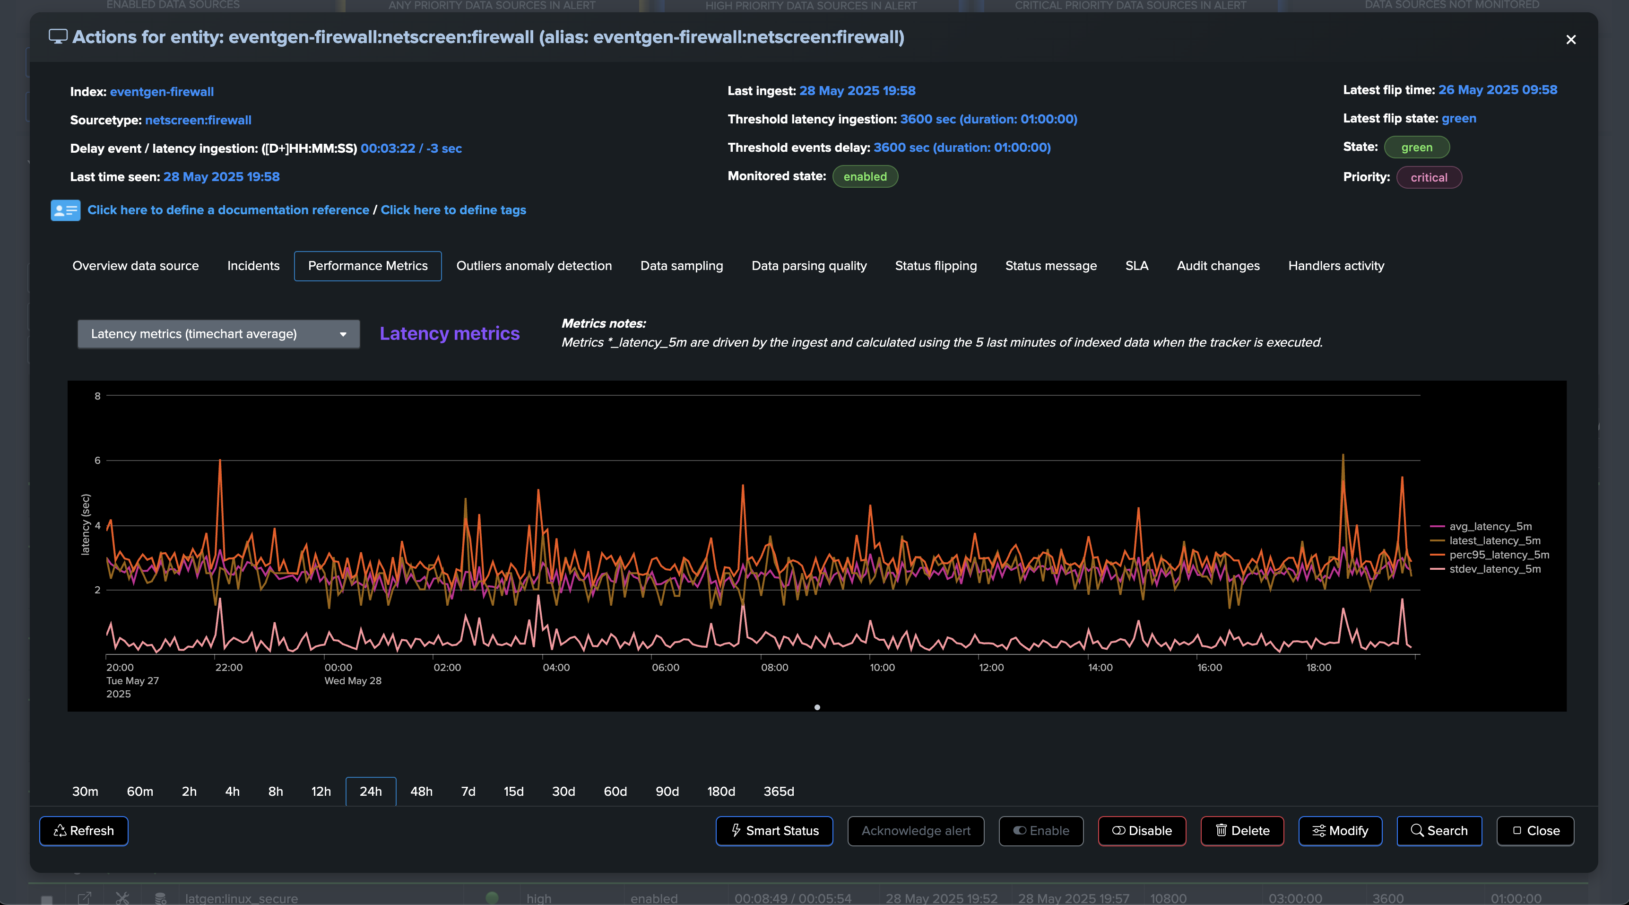Click the define tags link

tap(453, 210)
